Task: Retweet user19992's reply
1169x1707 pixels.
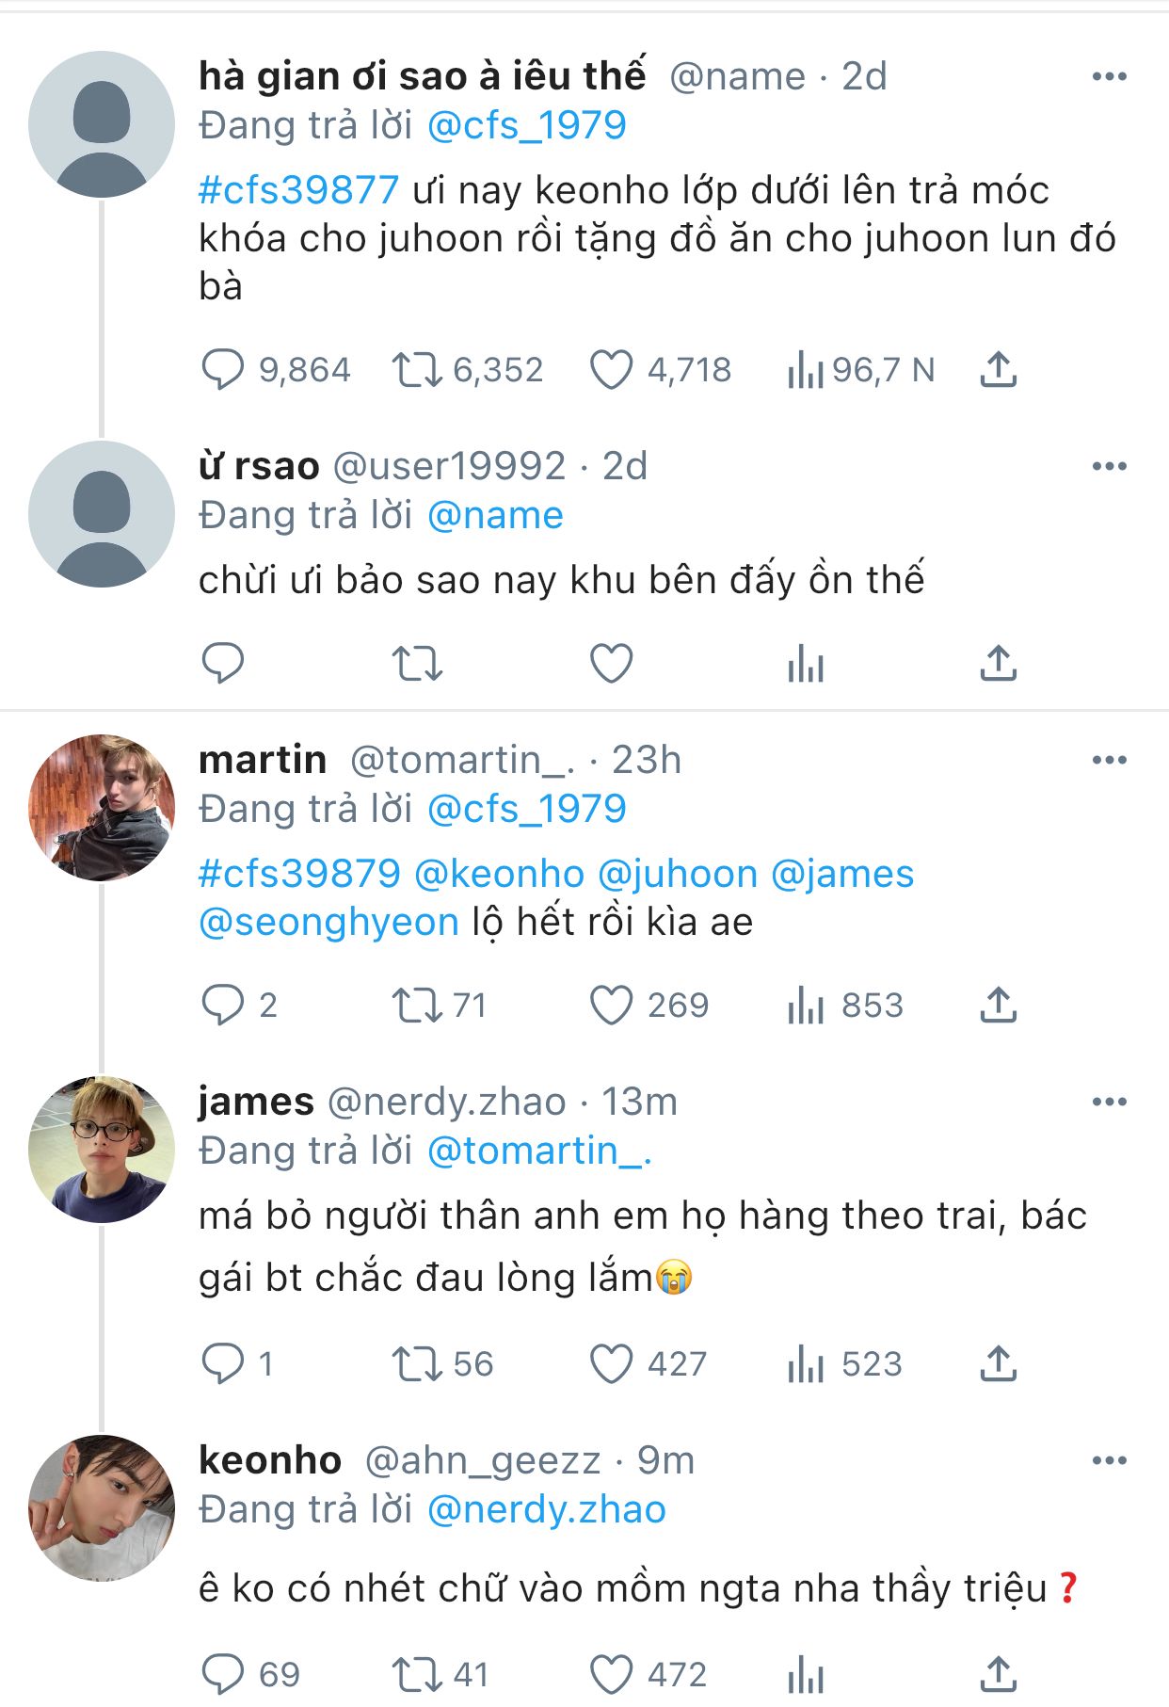Action: (417, 664)
